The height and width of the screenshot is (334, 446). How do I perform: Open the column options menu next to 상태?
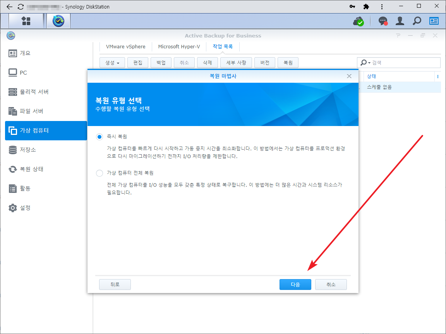tap(438, 77)
